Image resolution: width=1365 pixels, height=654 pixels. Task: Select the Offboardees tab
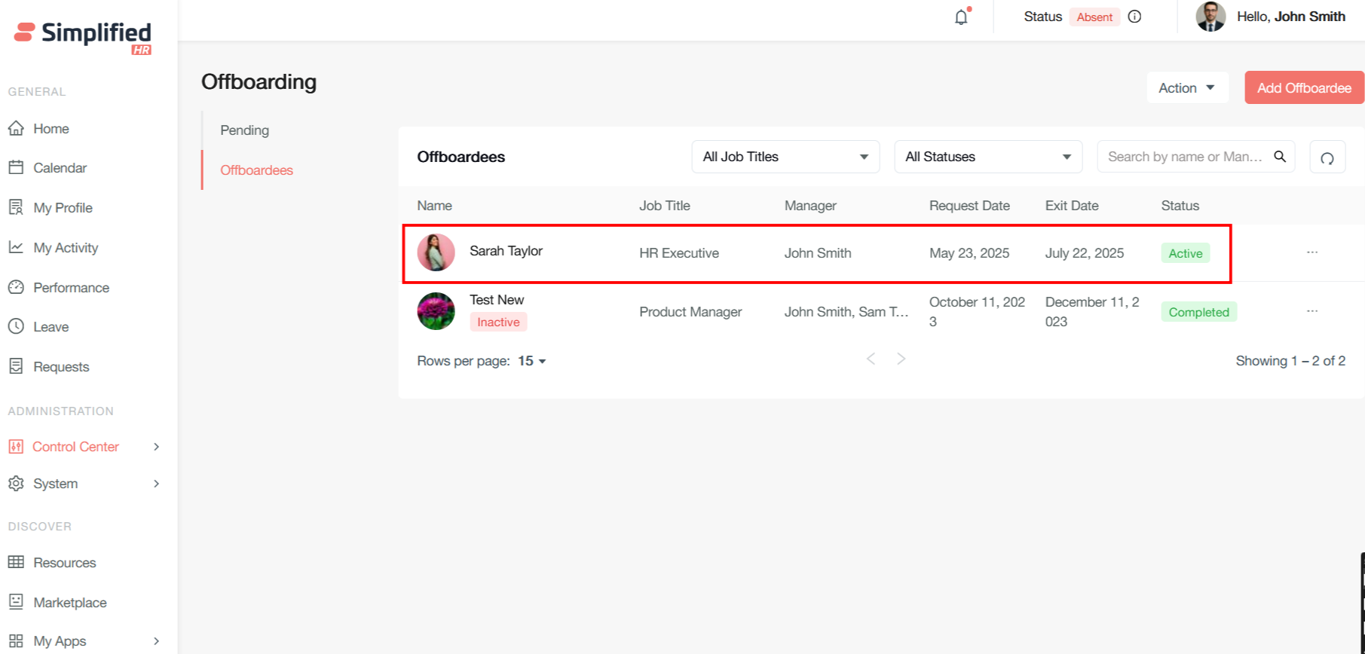pos(256,170)
